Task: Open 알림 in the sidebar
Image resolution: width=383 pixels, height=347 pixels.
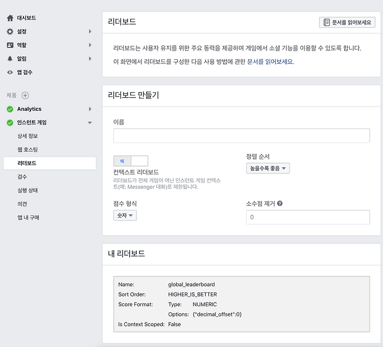Action: (x=22, y=59)
